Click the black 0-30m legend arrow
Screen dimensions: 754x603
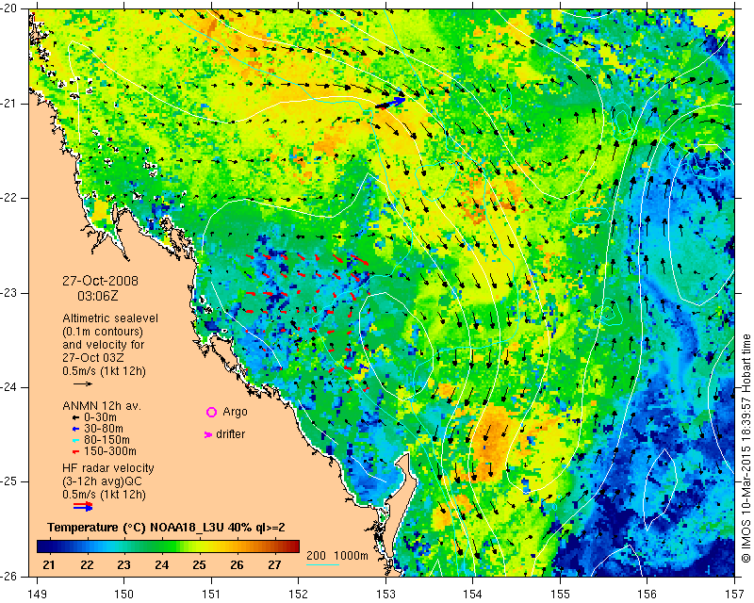(x=75, y=418)
